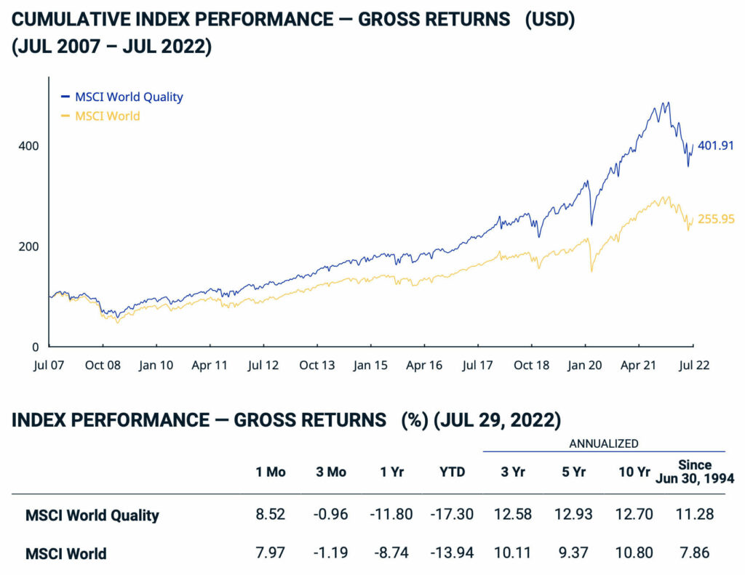Click the 8.52 cell in the Quality row
745x575 pixels.
tap(271, 514)
